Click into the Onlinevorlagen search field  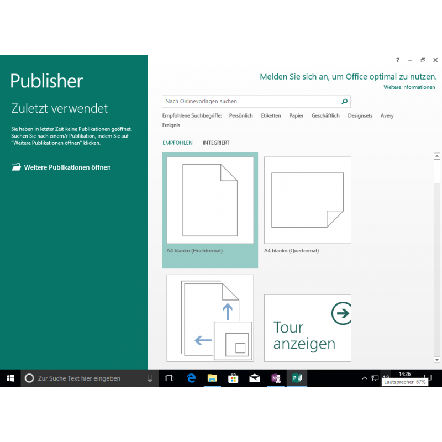(251, 102)
